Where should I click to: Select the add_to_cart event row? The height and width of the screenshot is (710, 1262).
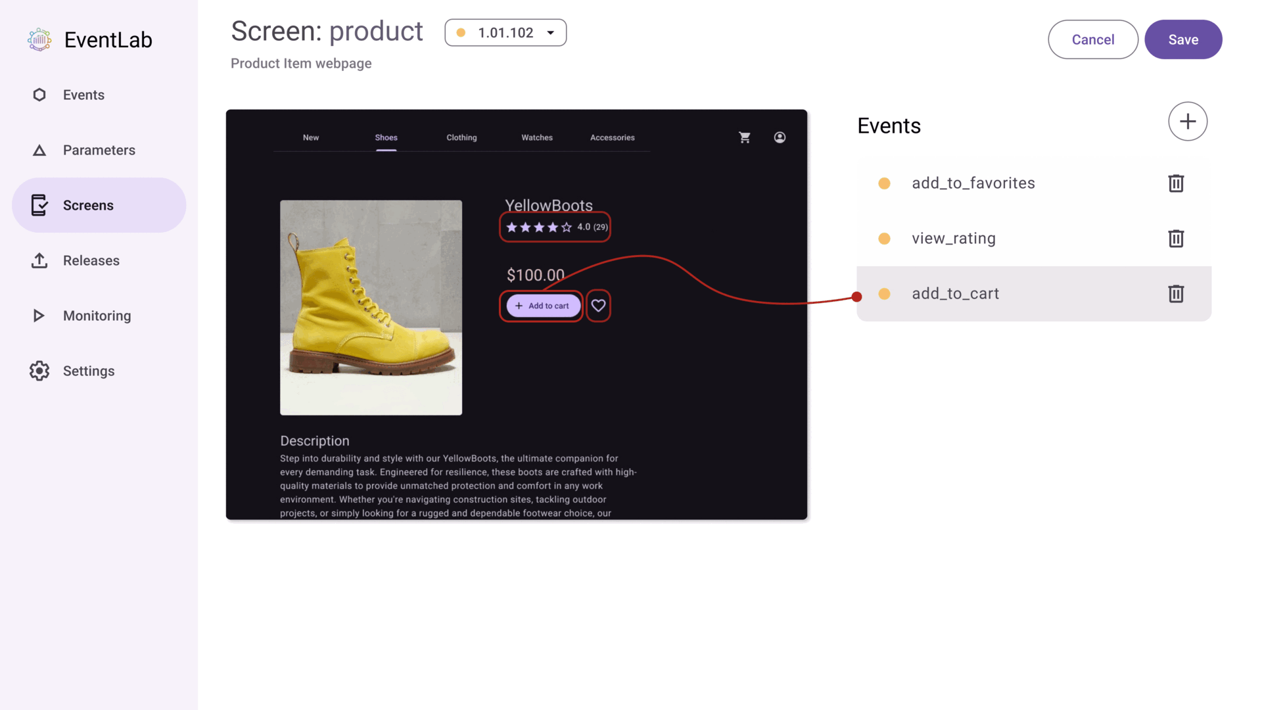click(x=1034, y=294)
